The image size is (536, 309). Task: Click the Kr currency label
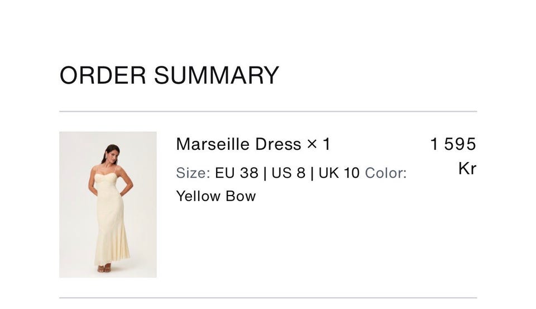[467, 168]
